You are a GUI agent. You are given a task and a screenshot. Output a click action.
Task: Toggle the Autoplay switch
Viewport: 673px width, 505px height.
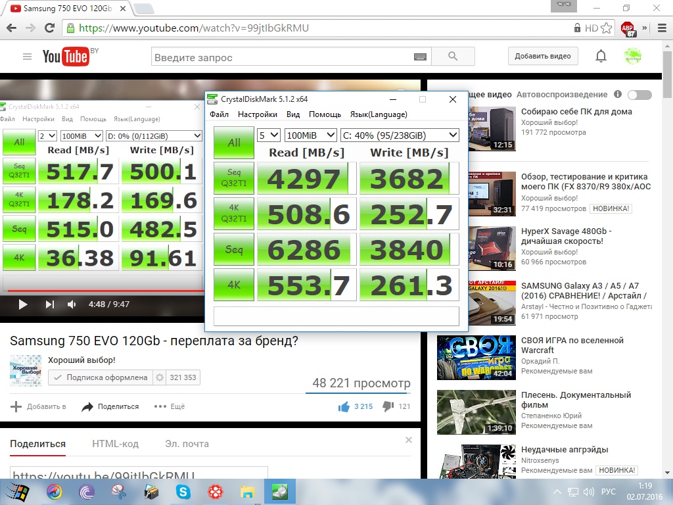click(x=639, y=95)
